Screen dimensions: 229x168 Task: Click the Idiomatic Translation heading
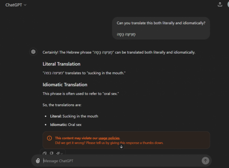[x=65, y=84]
